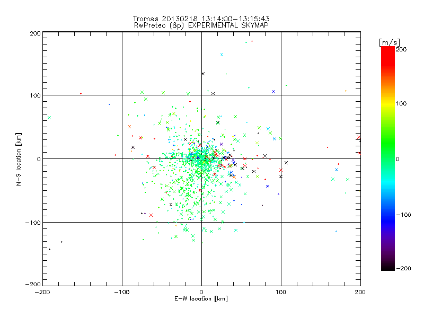
Task: Click the x-axis tick label 0
Action: point(201,292)
